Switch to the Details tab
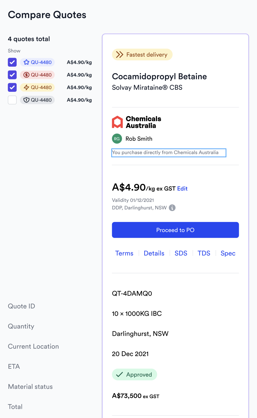257x418 pixels. 154,253
